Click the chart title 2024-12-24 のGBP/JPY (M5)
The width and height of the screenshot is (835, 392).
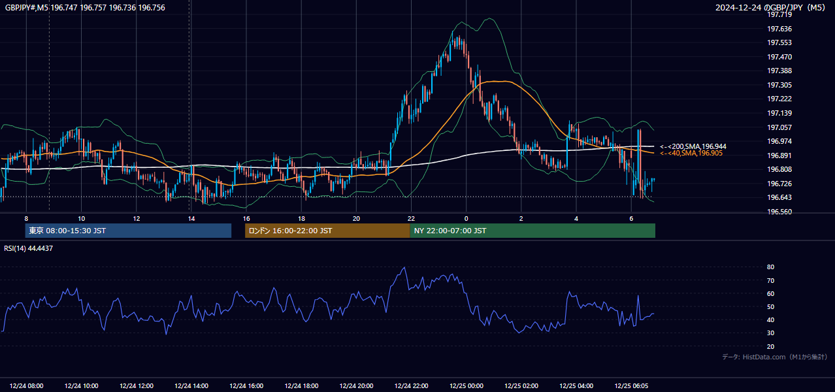771,8
